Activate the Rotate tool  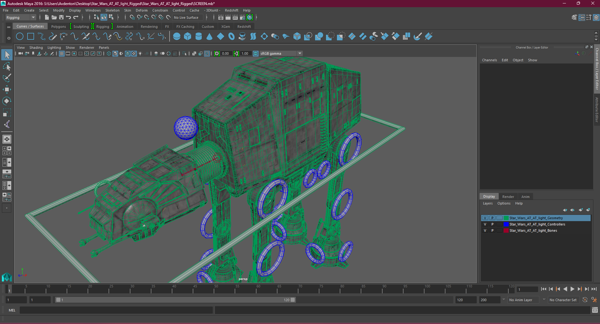(x=7, y=101)
